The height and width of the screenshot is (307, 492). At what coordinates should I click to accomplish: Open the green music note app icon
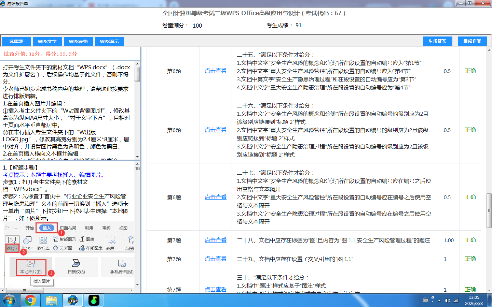click(94, 300)
